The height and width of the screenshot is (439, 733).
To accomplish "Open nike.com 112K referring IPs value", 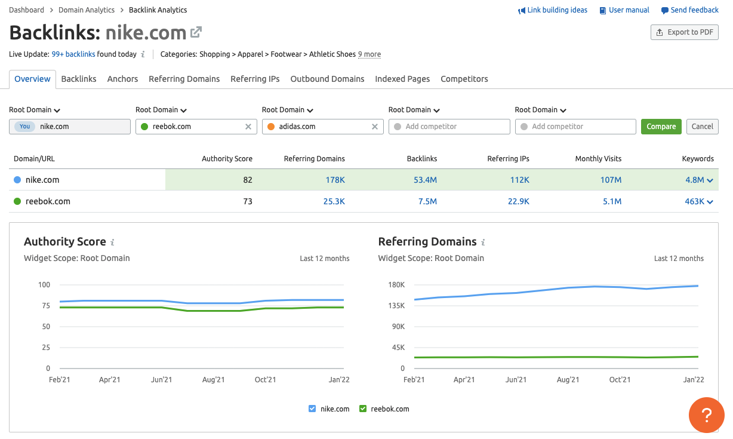I will click(519, 180).
